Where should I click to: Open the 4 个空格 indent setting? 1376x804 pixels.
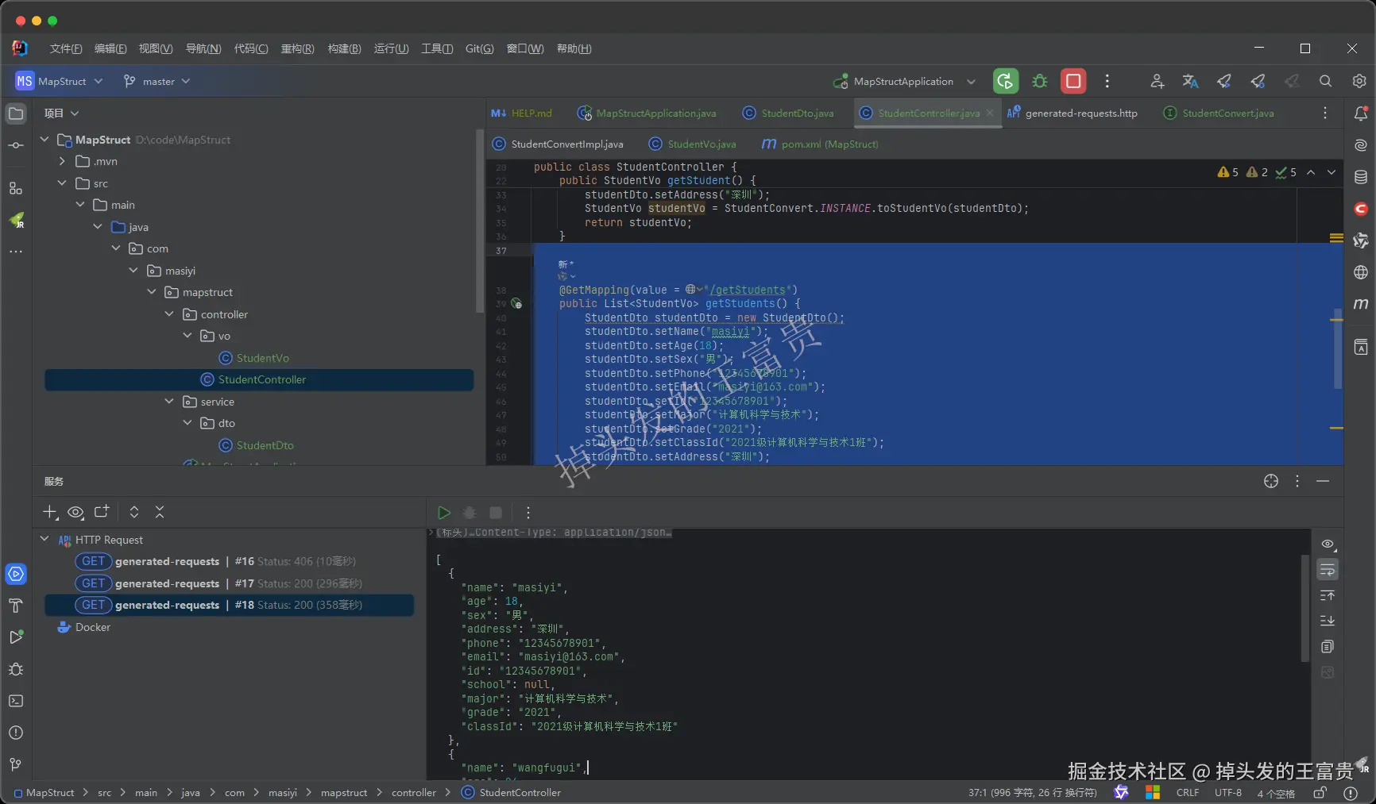tap(1276, 793)
